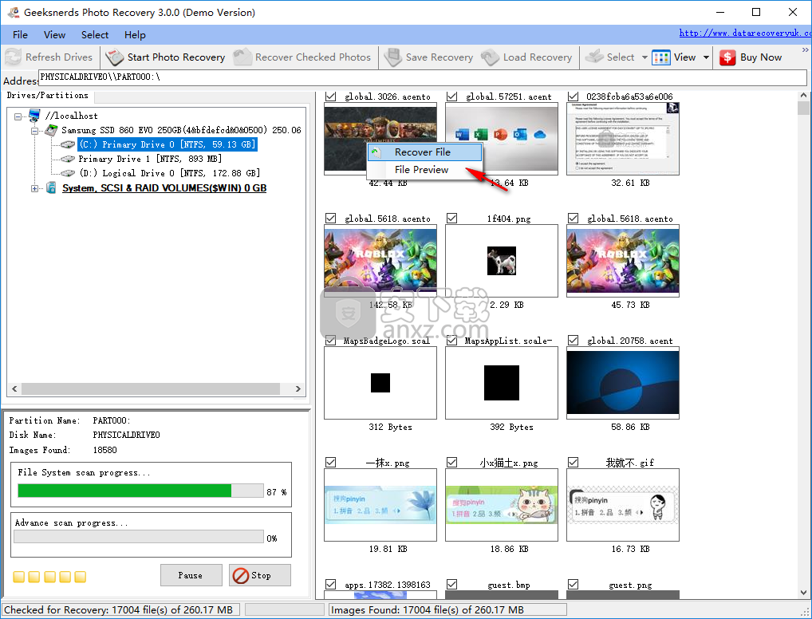Click the Refresh Drives toolbar icon

(13, 57)
